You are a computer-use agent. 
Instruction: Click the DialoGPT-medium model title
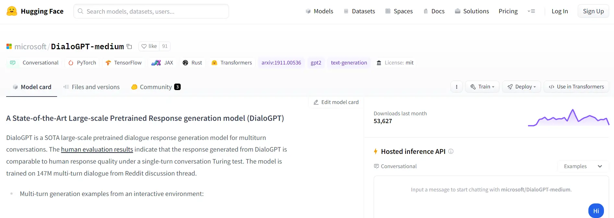pyautogui.click(x=88, y=47)
